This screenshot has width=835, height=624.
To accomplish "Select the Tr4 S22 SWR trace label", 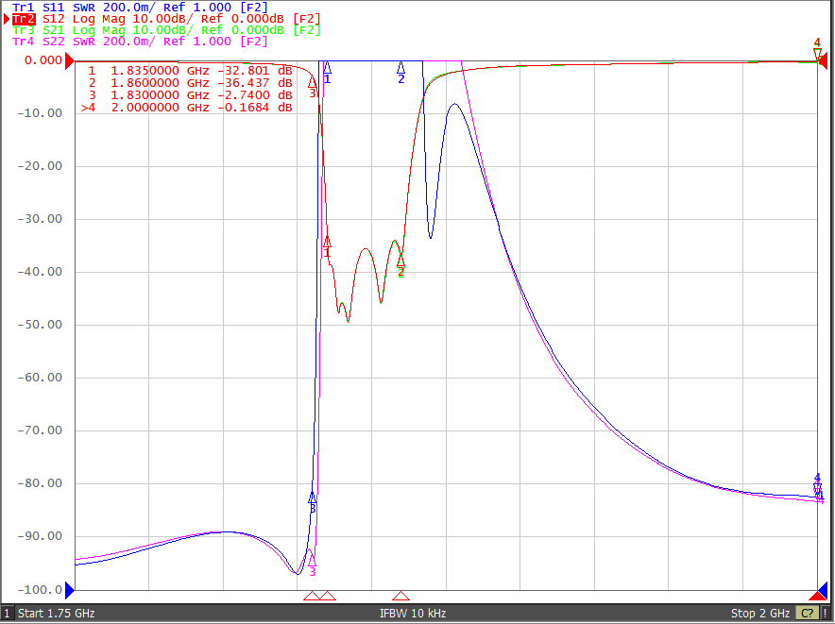I will click(140, 42).
